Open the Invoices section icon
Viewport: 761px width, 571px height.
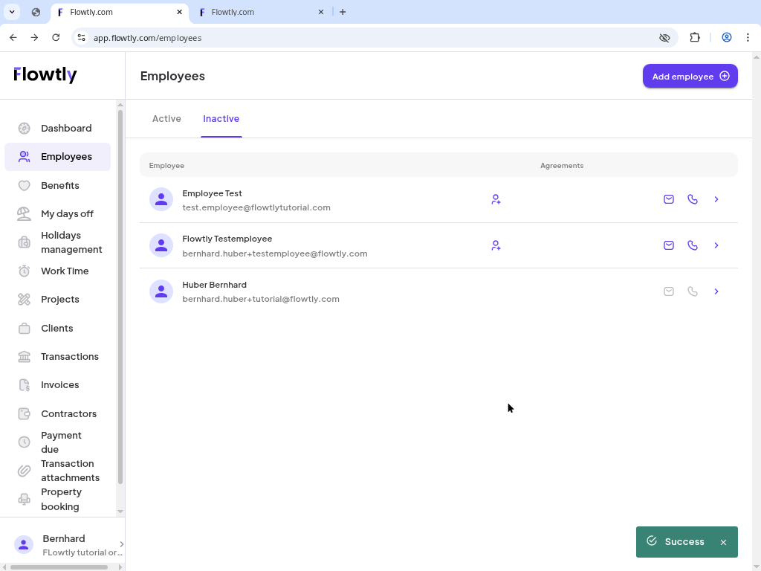pyautogui.click(x=23, y=384)
